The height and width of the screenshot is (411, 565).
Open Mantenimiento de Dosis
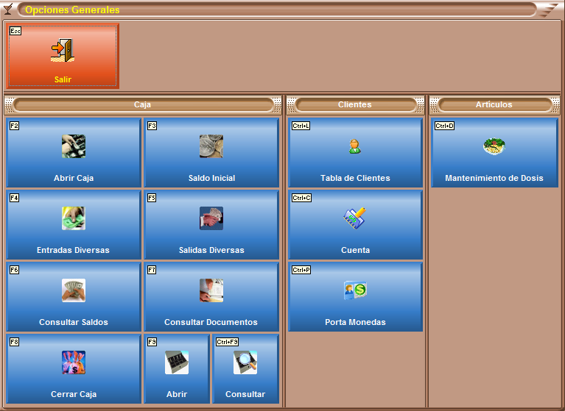pyautogui.click(x=494, y=153)
